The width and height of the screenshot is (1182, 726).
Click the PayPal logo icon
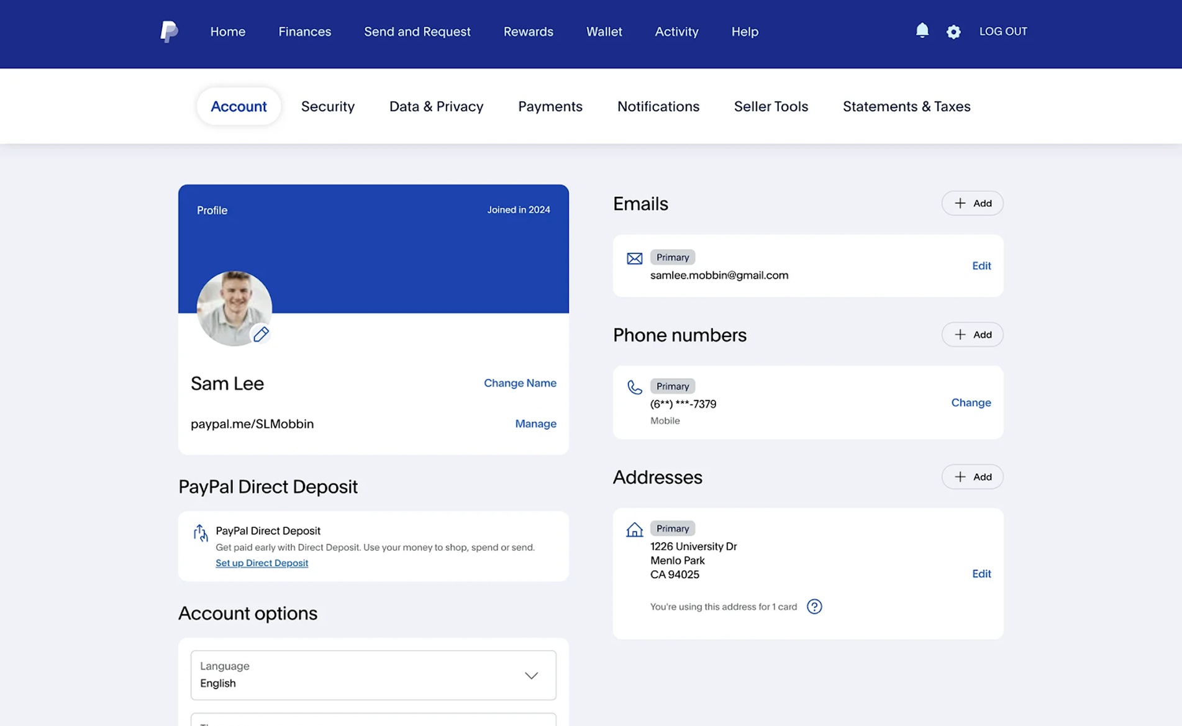[x=169, y=32]
